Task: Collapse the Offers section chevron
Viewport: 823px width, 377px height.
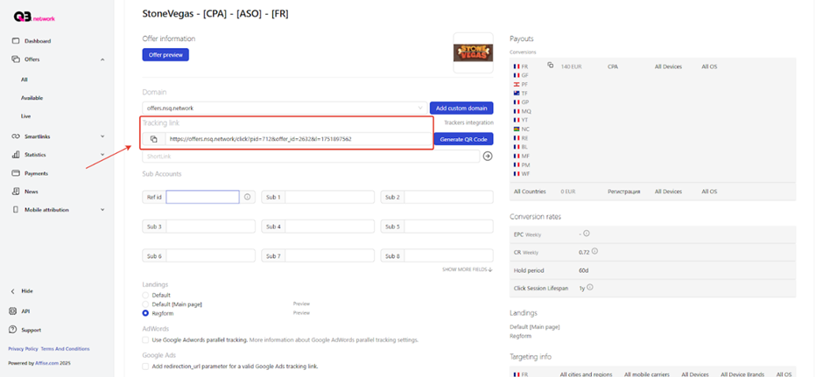Action: 102,59
